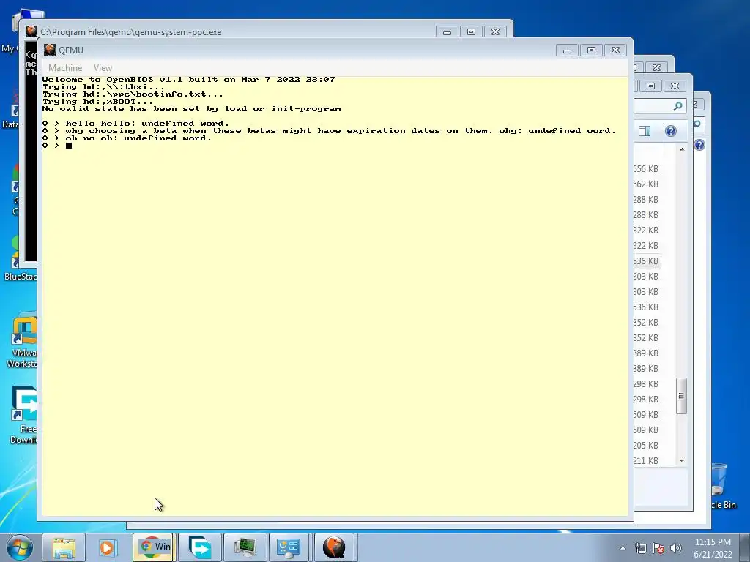Select the Free Download desktop shortcut
Viewport: 750px width, 562px height.
pos(23,415)
